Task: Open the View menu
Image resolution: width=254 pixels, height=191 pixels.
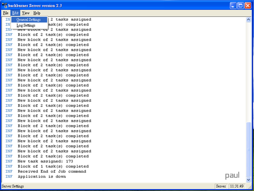Action: [25, 13]
